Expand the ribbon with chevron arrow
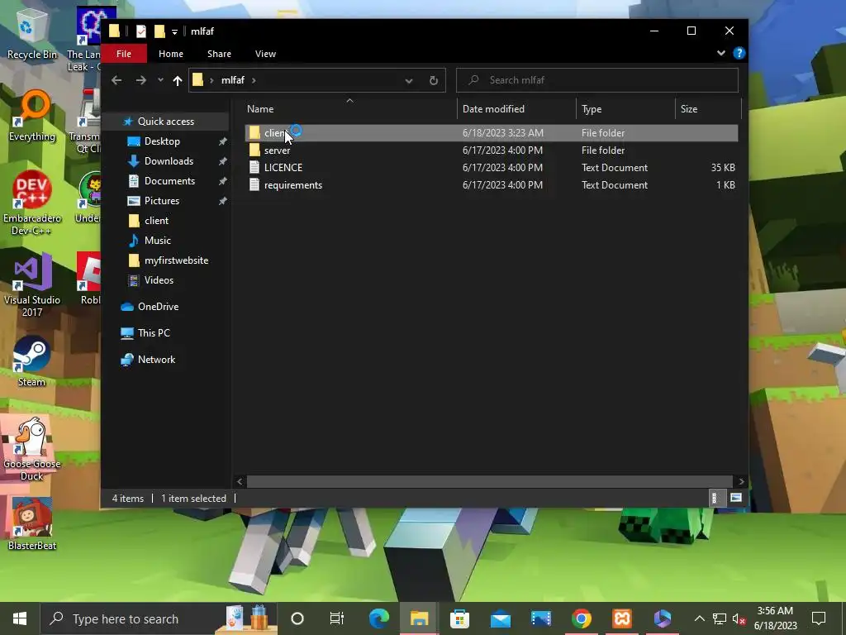The width and height of the screenshot is (846, 635). 720,53
